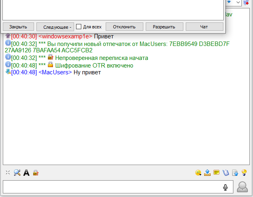
Task: Click the microphone icon in the message field
Action: (225, 187)
